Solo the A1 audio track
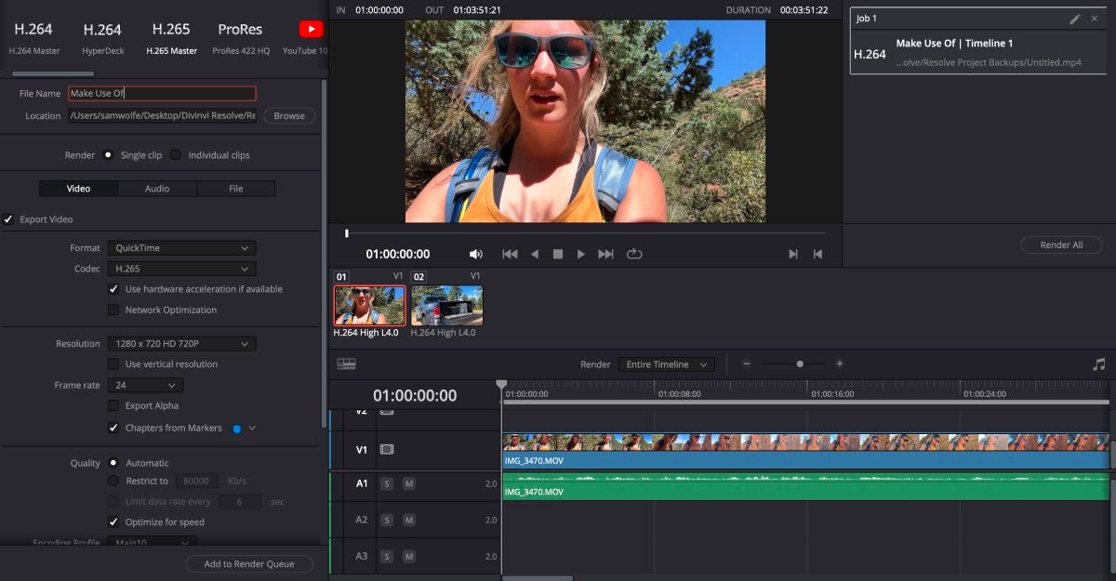This screenshot has width=1116, height=581. [x=386, y=483]
